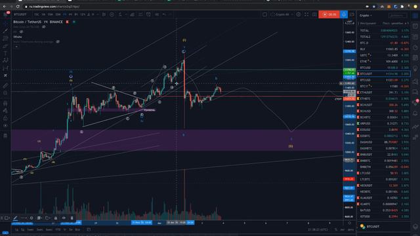Open the chart layout grid selector
Screen dimensions: 420x236
coord(264,14)
